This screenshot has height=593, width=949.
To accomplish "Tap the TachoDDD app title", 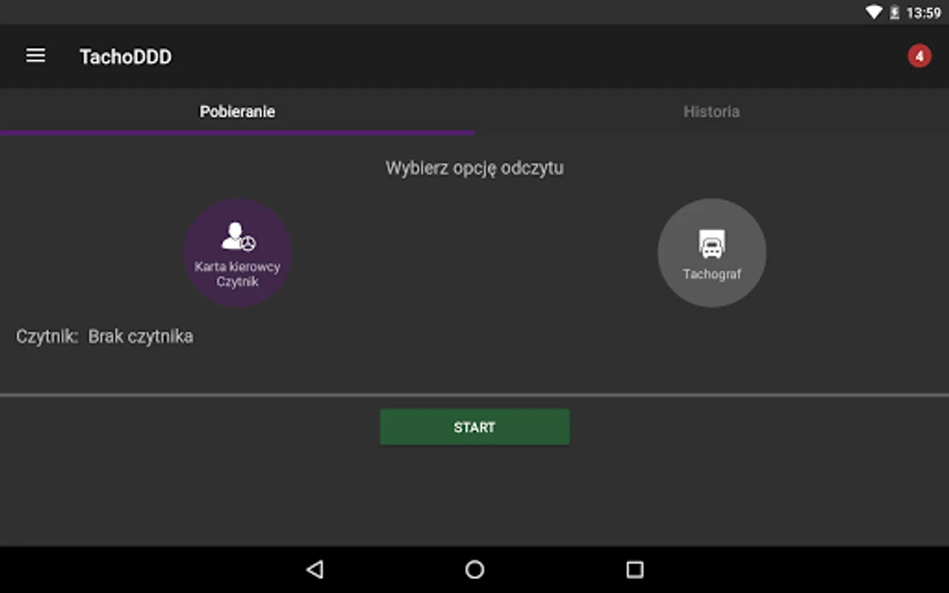I will pos(126,57).
